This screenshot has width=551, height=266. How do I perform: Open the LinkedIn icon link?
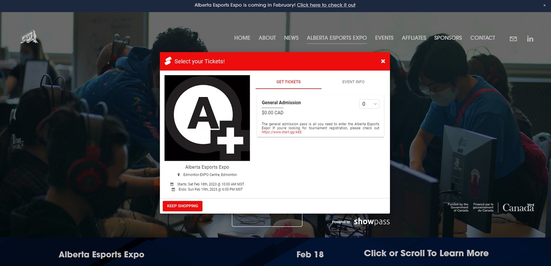tap(530, 39)
